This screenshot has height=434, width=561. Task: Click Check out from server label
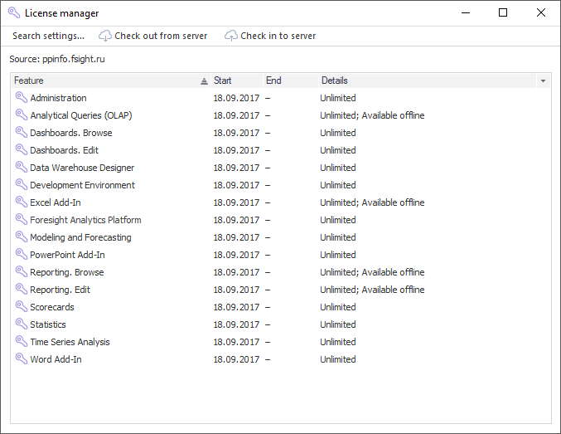161,36
